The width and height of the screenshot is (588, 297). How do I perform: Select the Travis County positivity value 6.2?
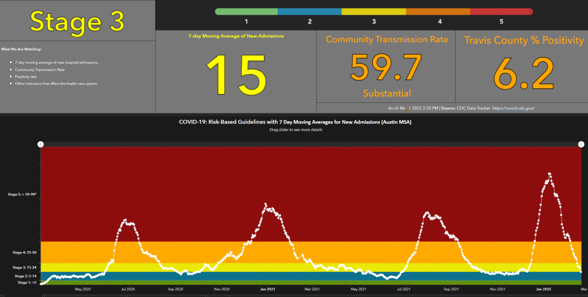[x=524, y=73]
